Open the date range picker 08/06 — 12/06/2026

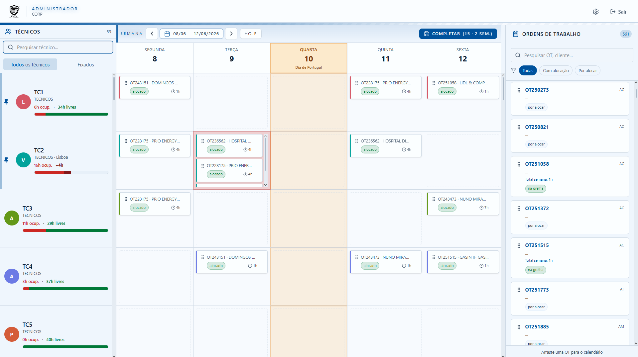tap(191, 34)
